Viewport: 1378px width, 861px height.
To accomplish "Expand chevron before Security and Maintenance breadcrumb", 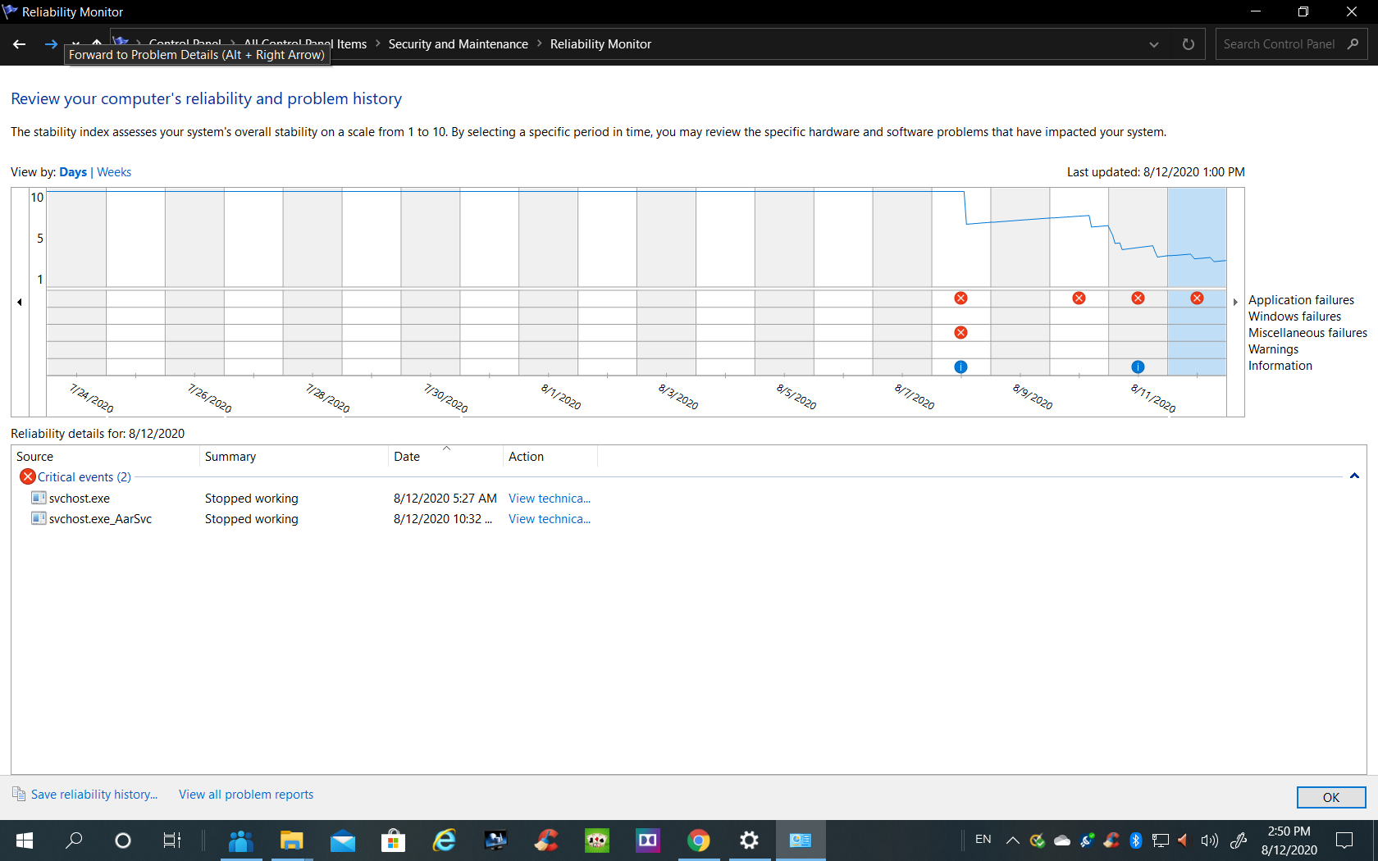I will (378, 44).
